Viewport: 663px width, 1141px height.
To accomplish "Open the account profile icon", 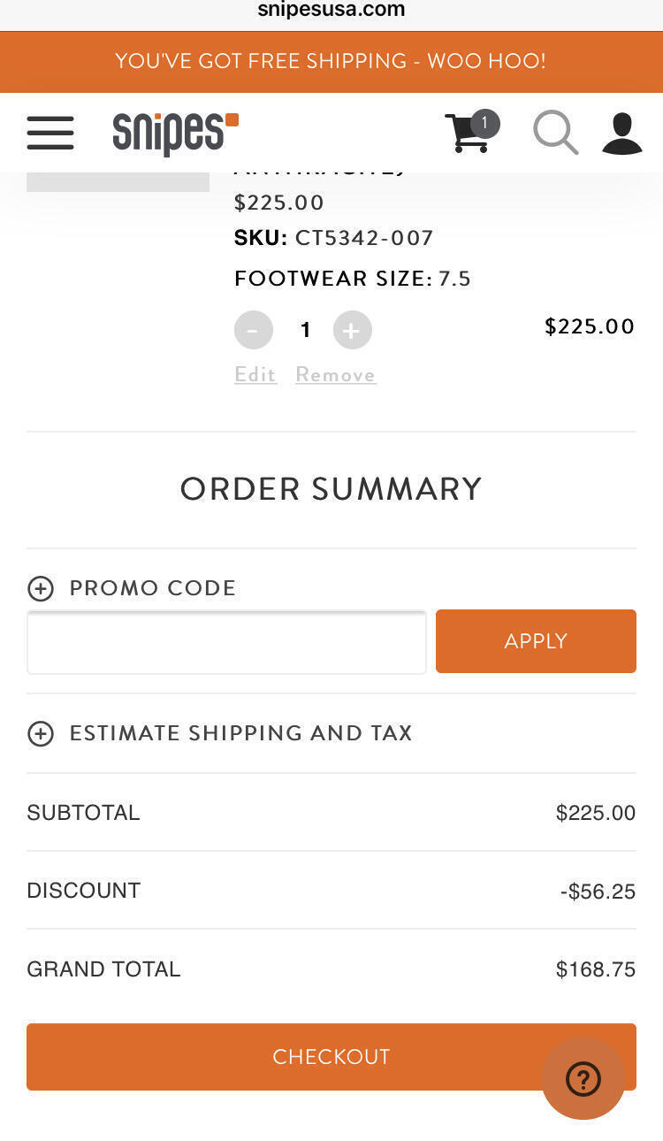I will pyautogui.click(x=621, y=133).
